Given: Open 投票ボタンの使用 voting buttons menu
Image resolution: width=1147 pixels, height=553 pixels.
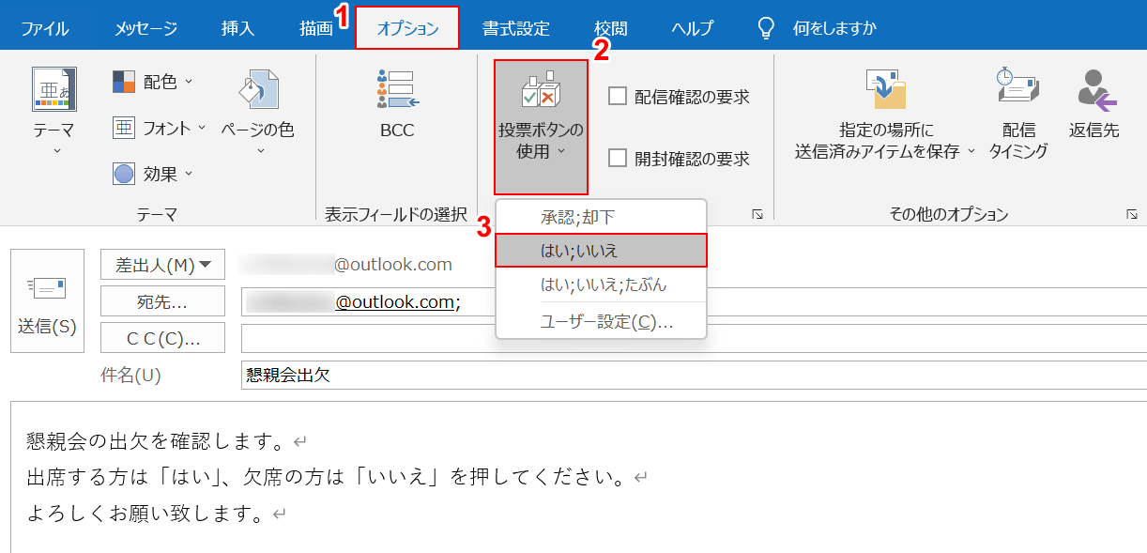Looking at the screenshot, I should (541, 127).
